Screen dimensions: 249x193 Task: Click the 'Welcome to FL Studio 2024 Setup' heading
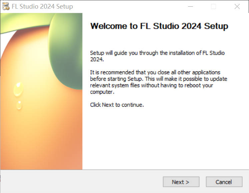[159, 26]
